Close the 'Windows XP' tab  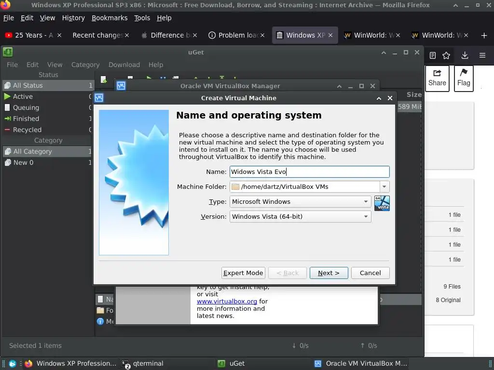point(330,35)
